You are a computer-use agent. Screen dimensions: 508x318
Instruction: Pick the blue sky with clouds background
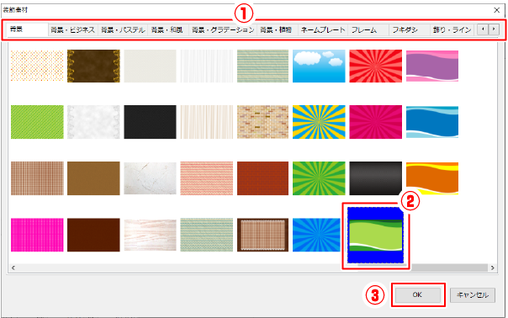[319, 66]
